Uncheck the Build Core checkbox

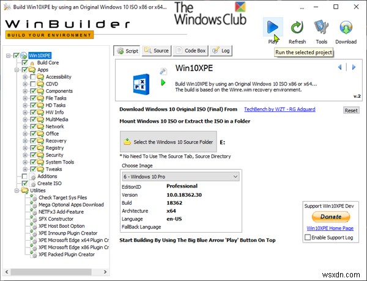(x=25, y=63)
